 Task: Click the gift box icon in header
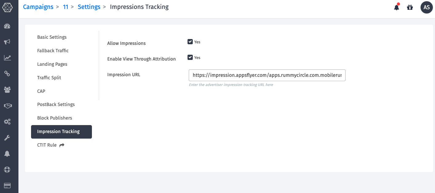point(410,7)
